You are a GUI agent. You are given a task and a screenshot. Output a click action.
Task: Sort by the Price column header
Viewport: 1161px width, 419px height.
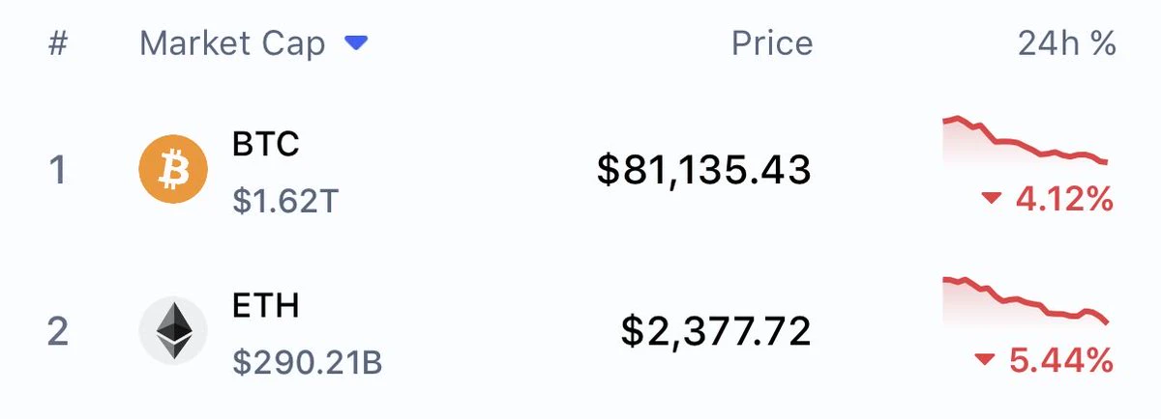point(772,43)
